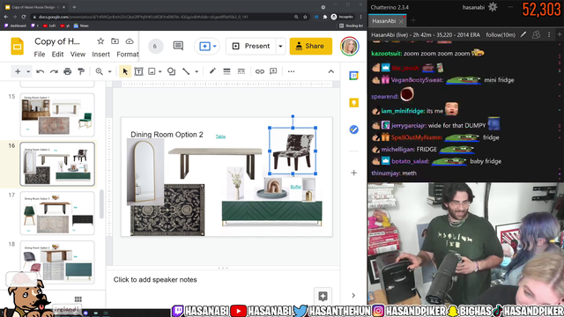Viewport: 564px width, 317px height.
Task: Open Google Tasks side panel
Action: click(x=354, y=129)
